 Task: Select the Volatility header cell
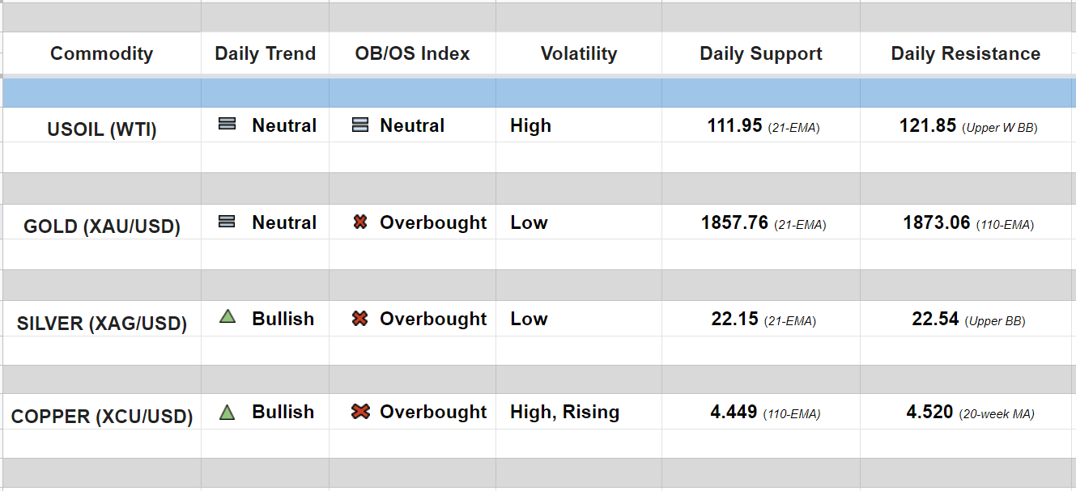[x=578, y=54]
